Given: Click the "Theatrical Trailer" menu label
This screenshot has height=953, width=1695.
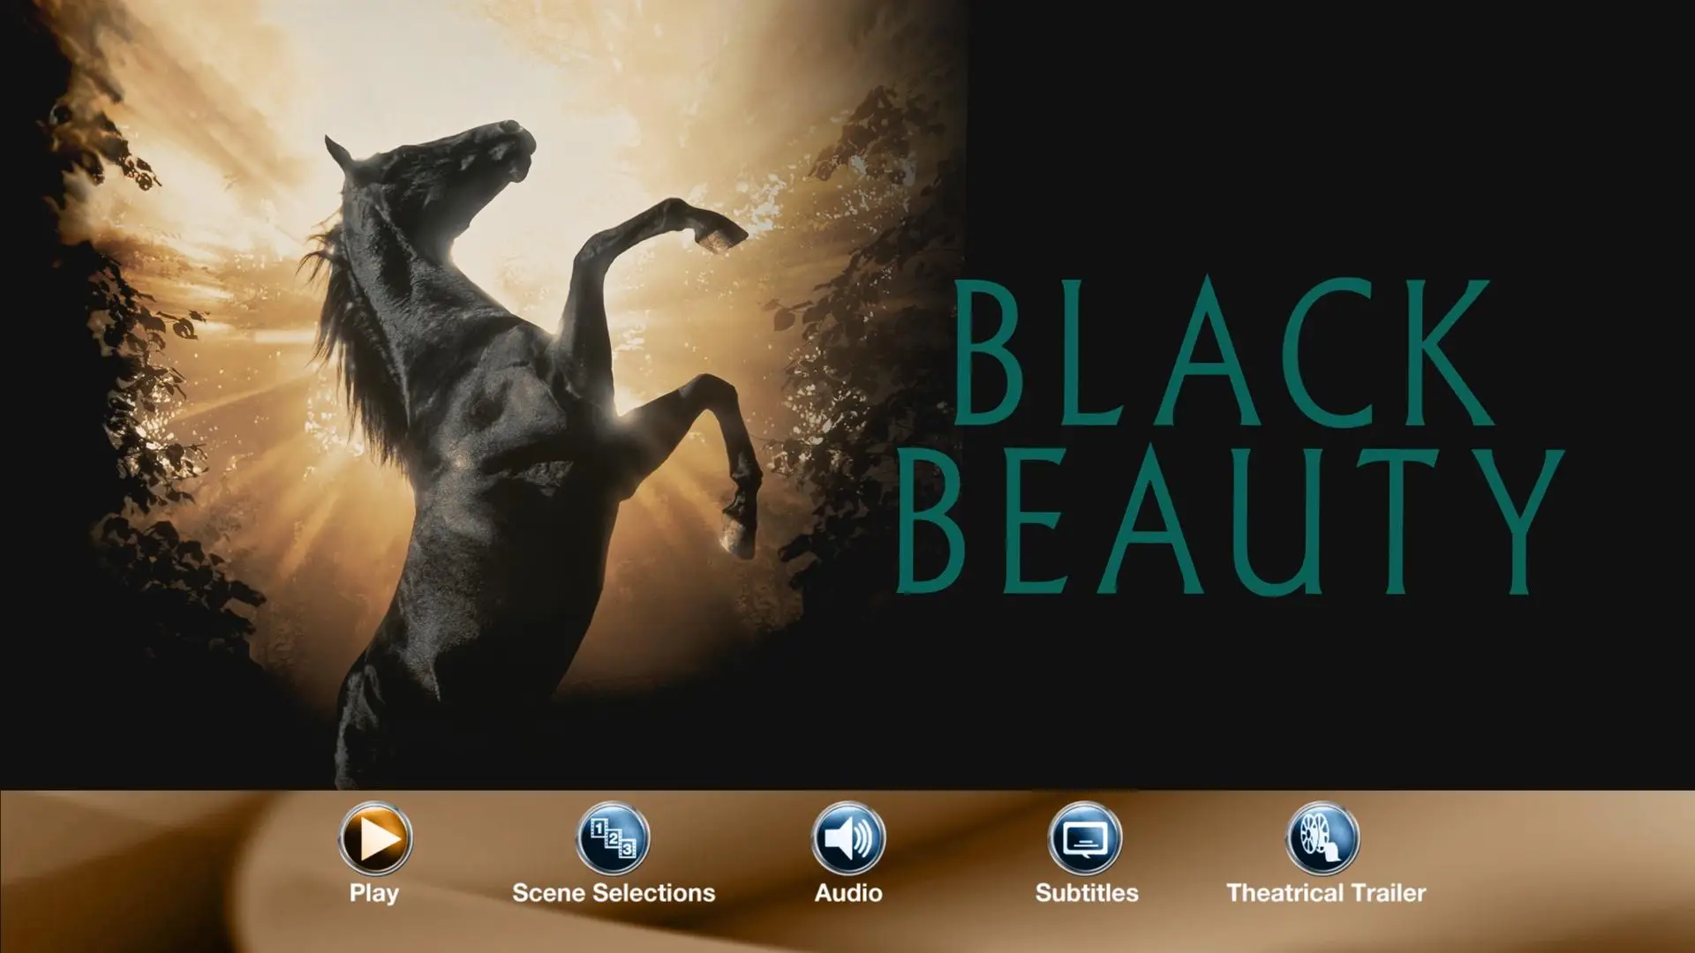Looking at the screenshot, I should 1326,893.
